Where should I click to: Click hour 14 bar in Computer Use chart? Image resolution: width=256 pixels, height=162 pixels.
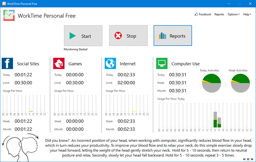coord(215,120)
